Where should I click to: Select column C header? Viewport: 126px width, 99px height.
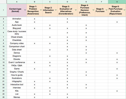pyautogui.click(x=50, y=2)
